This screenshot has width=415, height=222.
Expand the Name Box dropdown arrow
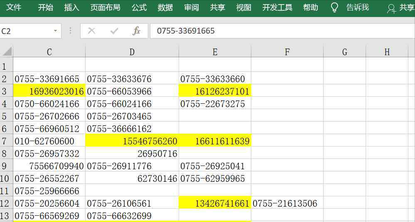pyautogui.click(x=55, y=31)
